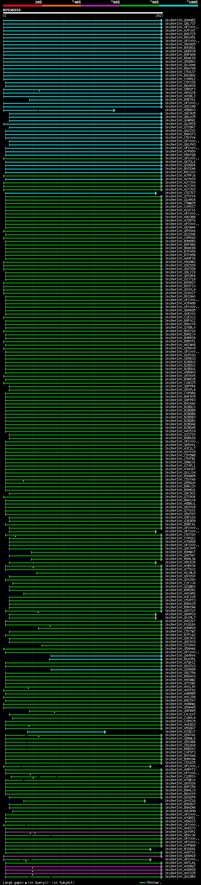
Task: Click the query end position 262
Action: click(159, 15)
